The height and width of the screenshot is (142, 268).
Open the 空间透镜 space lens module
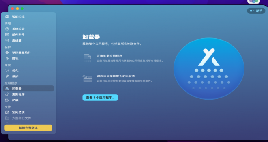pos(28,112)
